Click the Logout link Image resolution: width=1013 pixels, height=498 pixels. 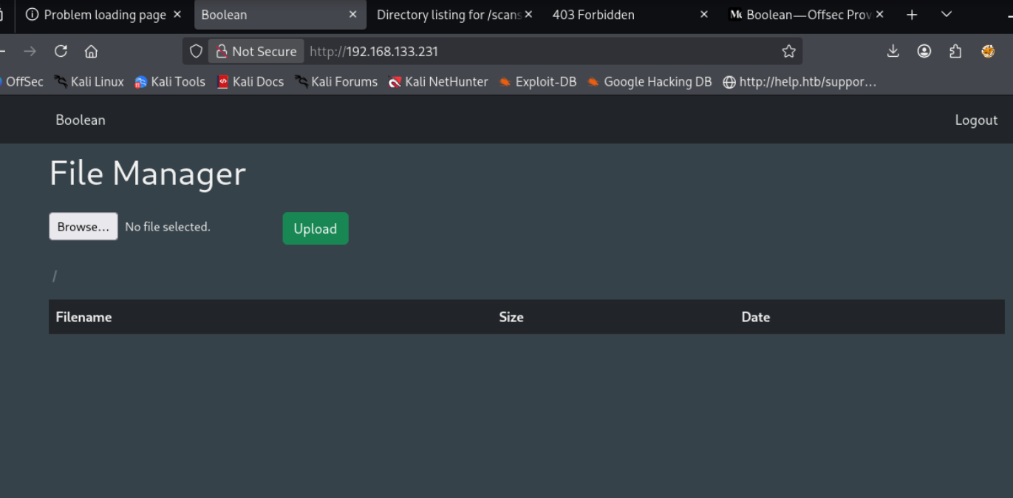tap(975, 120)
